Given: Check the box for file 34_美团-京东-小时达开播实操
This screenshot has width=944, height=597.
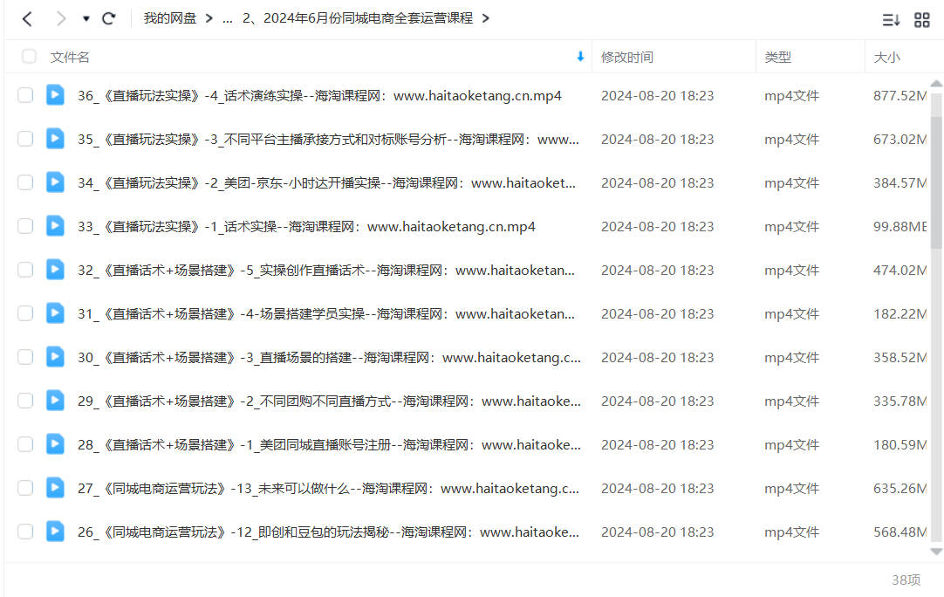Looking at the screenshot, I should click(25, 182).
